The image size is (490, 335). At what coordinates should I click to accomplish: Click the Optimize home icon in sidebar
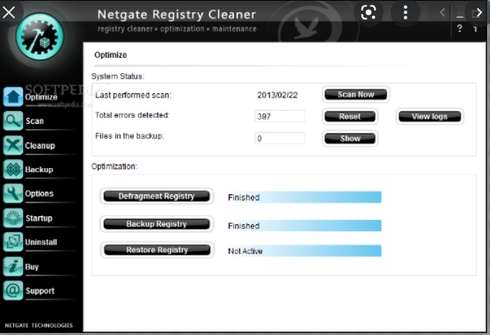tap(13, 97)
